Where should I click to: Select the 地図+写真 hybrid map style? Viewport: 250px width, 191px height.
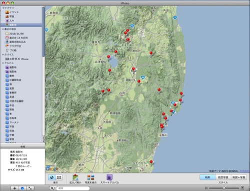click(x=238, y=177)
